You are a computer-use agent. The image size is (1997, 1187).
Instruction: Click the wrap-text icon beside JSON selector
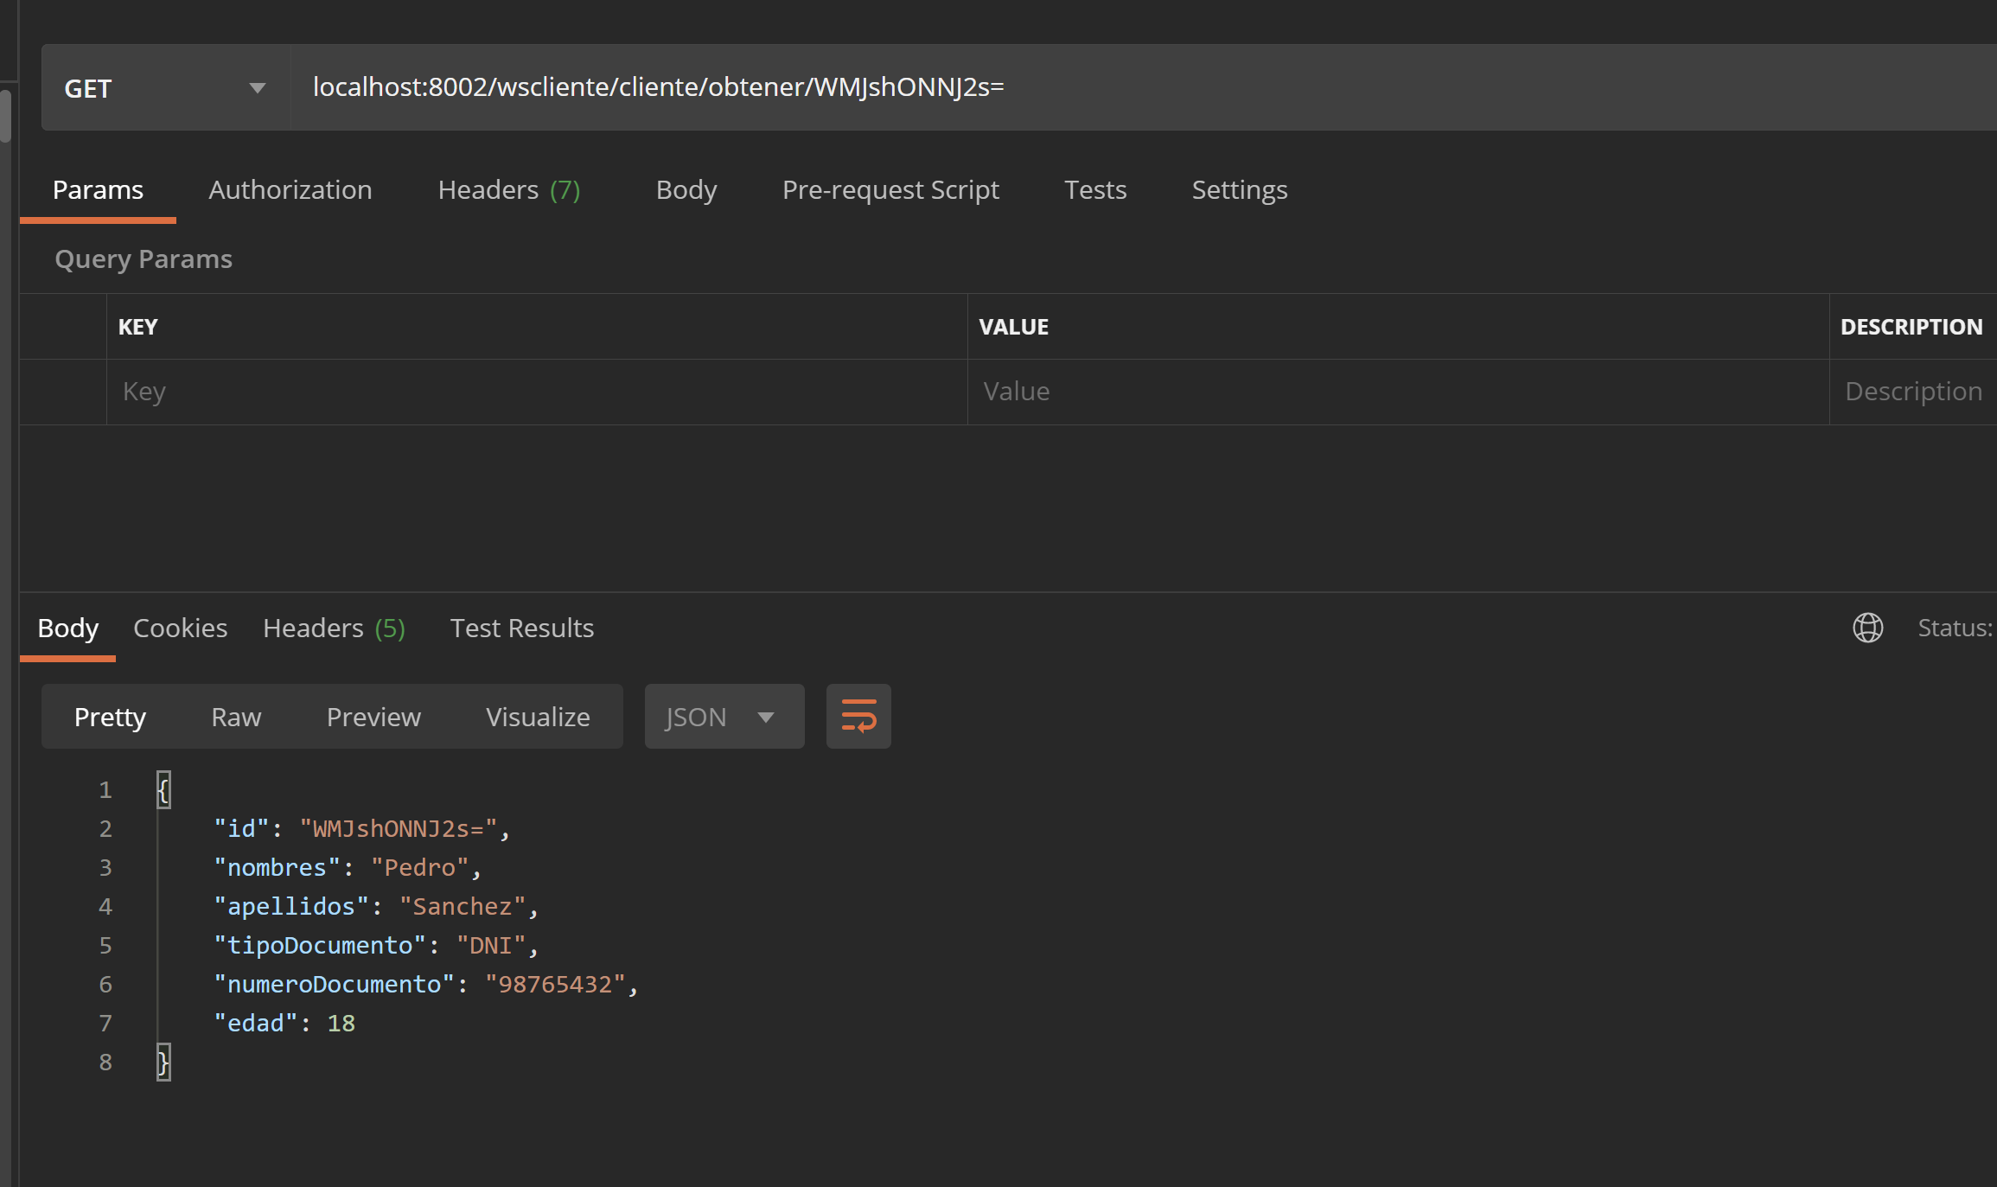click(x=858, y=716)
